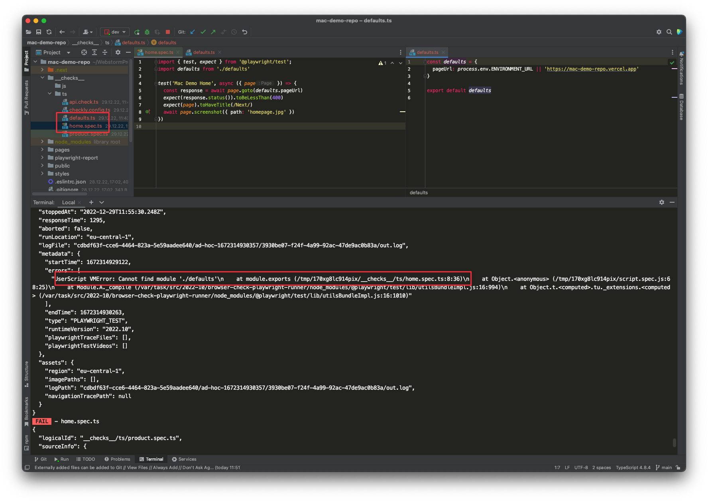Open the TODO tool window
The width and height of the screenshot is (708, 501).
pyautogui.click(x=86, y=459)
